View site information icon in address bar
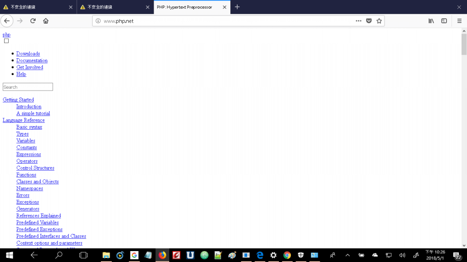The width and height of the screenshot is (467, 262). [98, 21]
